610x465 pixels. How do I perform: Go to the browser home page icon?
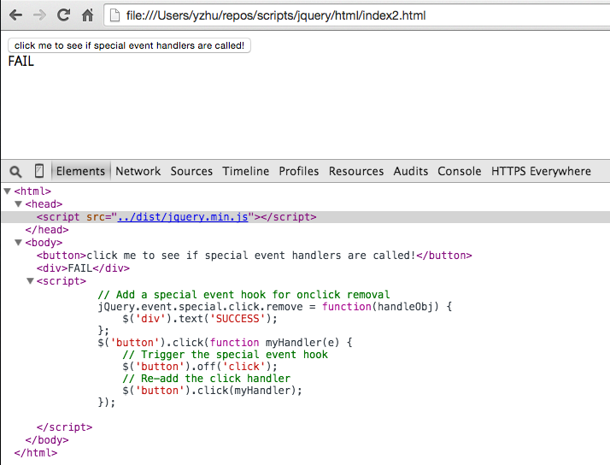click(x=87, y=15)
